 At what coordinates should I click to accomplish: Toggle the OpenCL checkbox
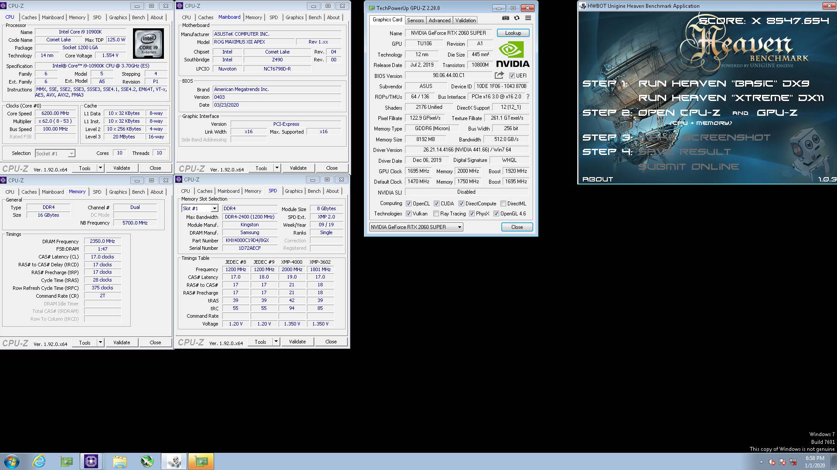tap(408, 204)
